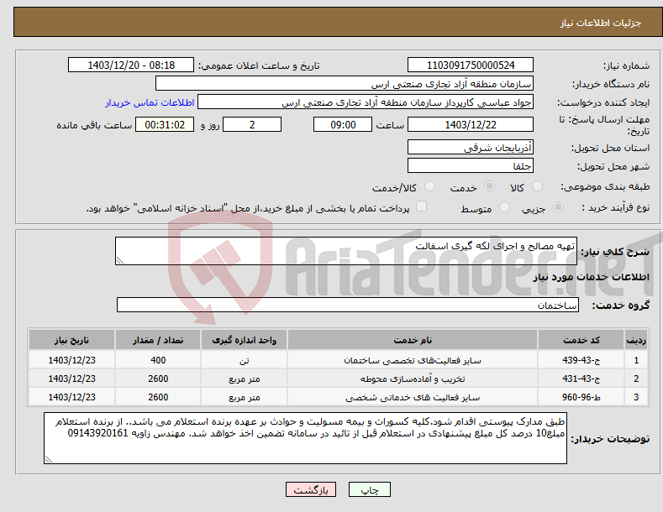Click the نام خدمت column header

coord(413,340)
